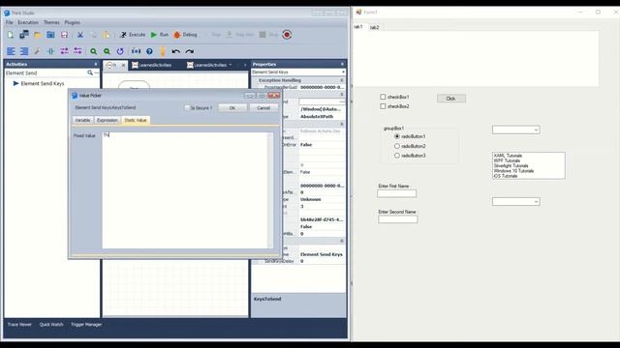Screen dimensions: 620x348
Task: Expand the Element Send Keys activity item
Action: (x=15, y=84)
